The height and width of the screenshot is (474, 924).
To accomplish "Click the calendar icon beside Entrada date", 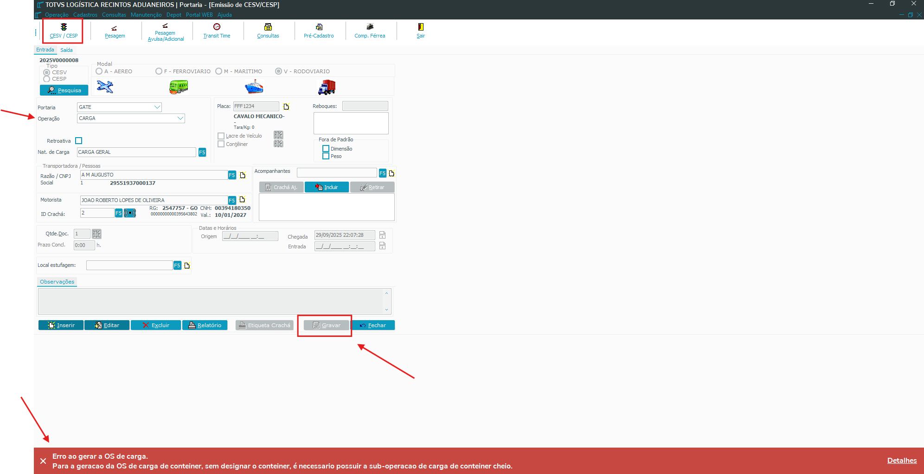I will click(x=383, y=246).
